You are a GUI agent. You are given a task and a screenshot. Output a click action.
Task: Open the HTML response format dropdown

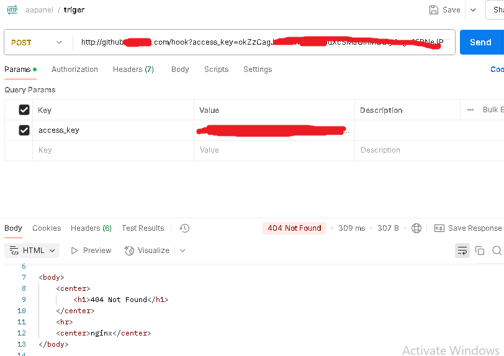coord(32,251)
